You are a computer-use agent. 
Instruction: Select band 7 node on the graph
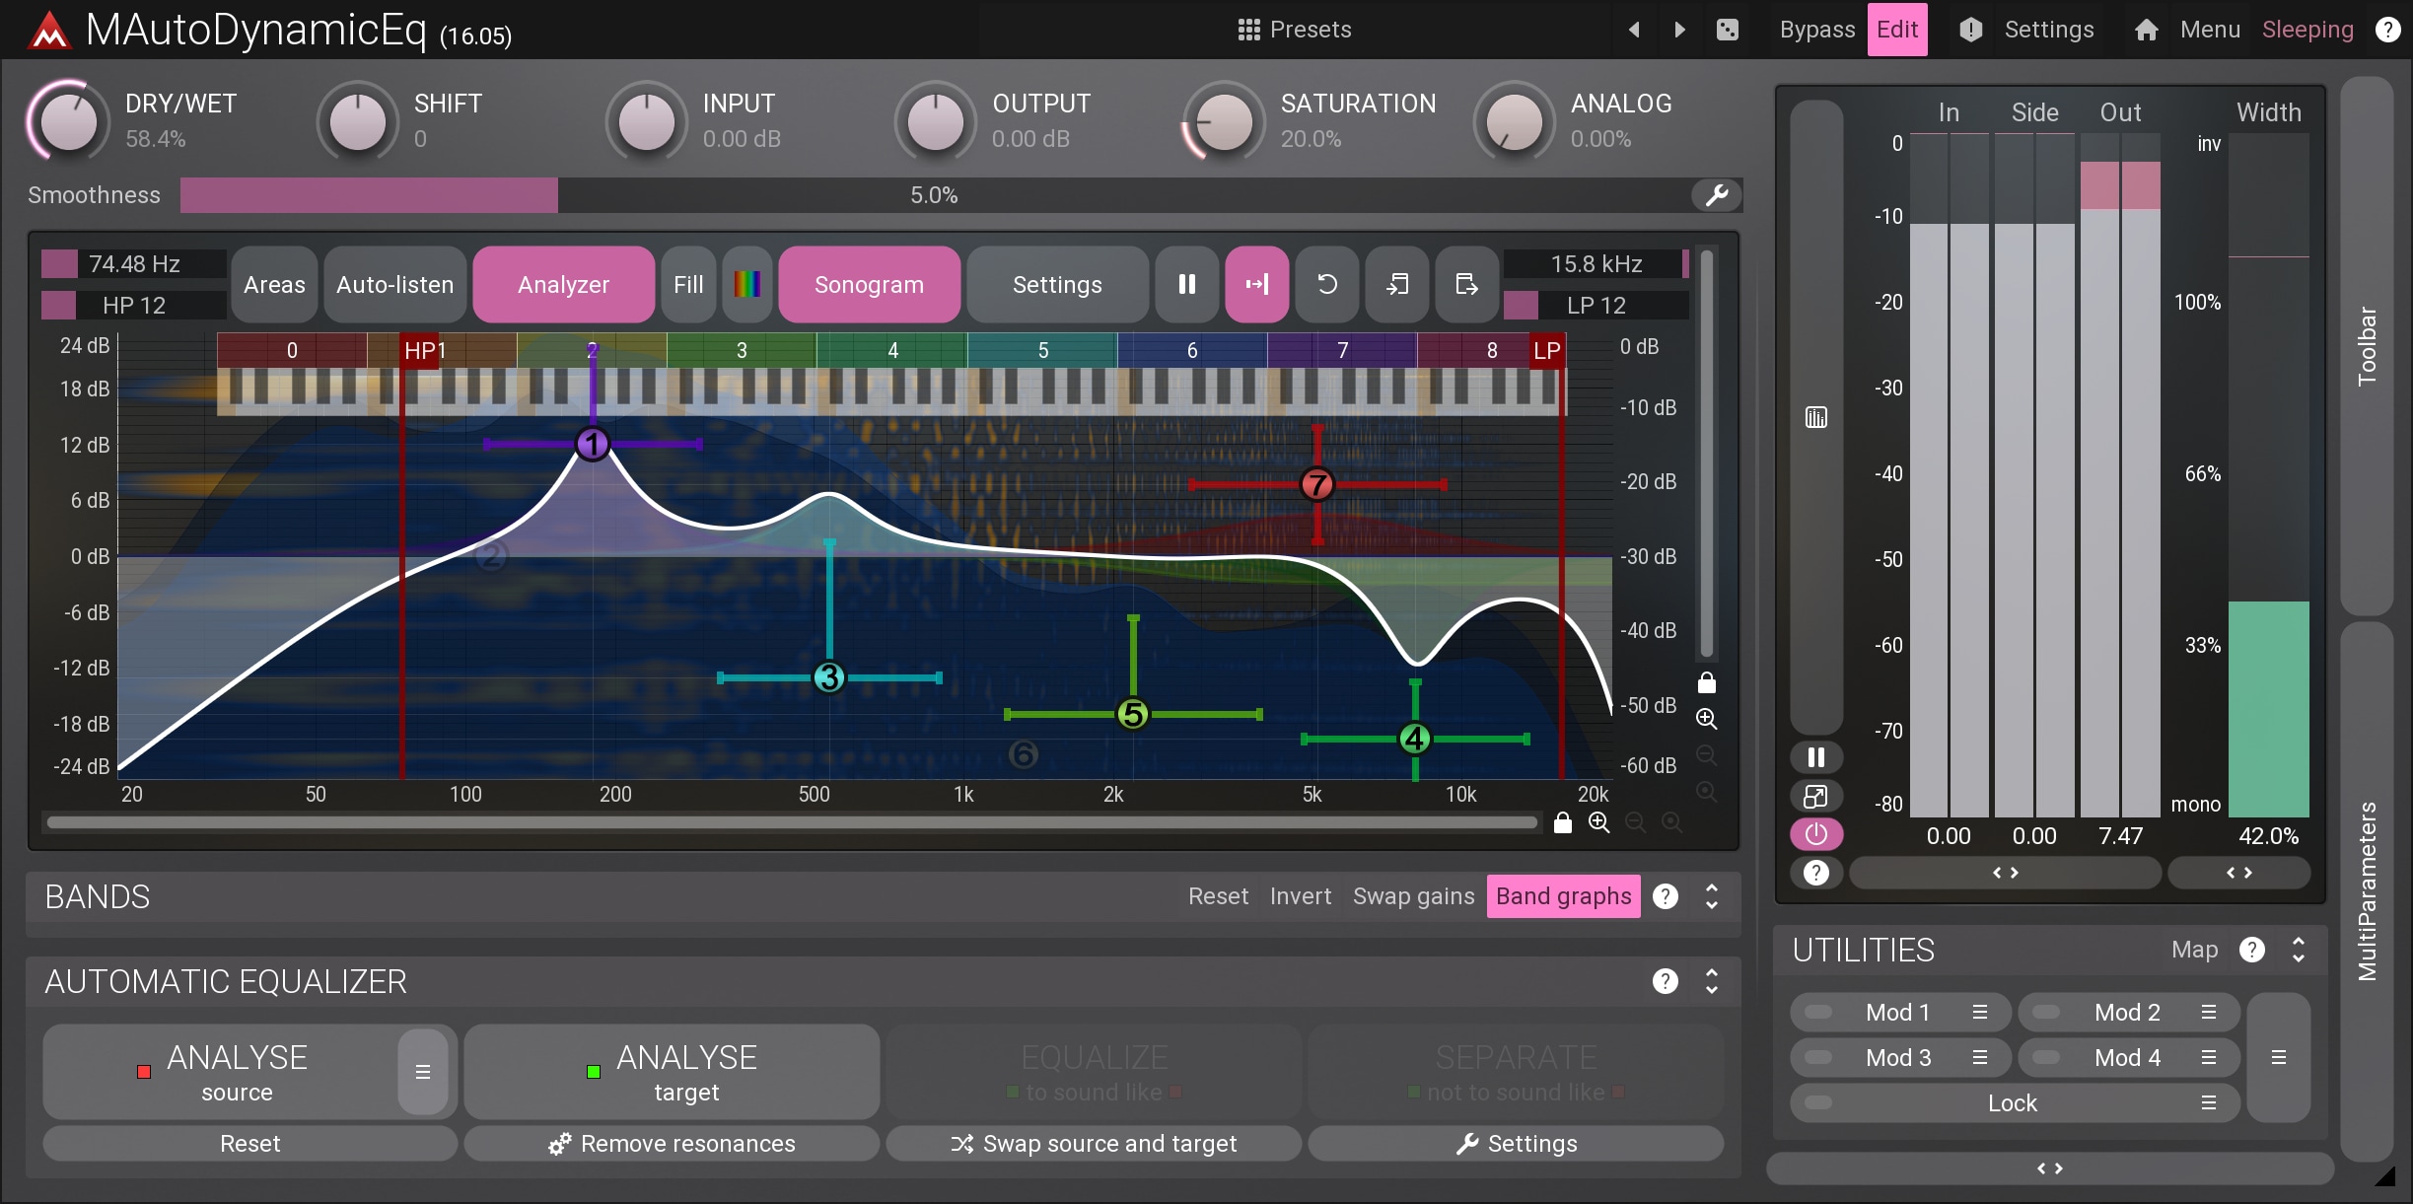(1317, 484)
